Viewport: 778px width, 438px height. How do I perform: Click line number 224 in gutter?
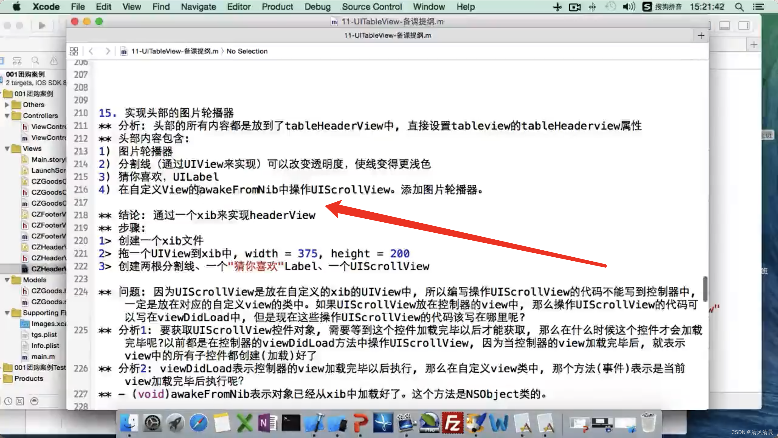click(x=81, y=292)
